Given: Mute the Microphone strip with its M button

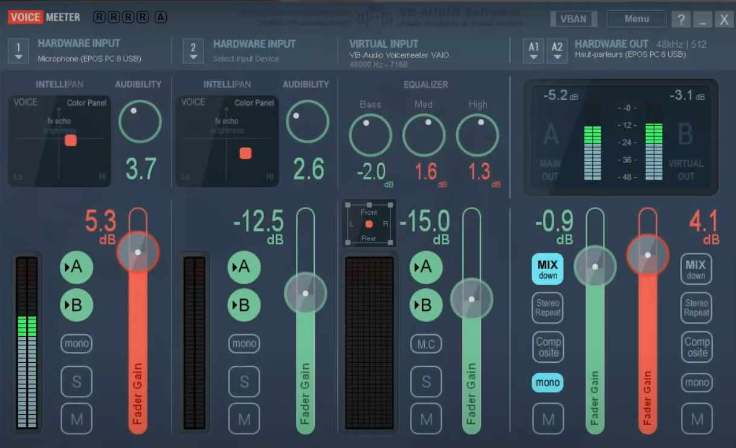Looking at the screenshot, I should pos(76,418).
